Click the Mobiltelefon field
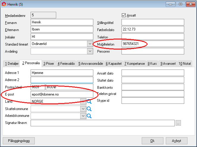Viewport: 197px width, 147px height. (153, 44)
